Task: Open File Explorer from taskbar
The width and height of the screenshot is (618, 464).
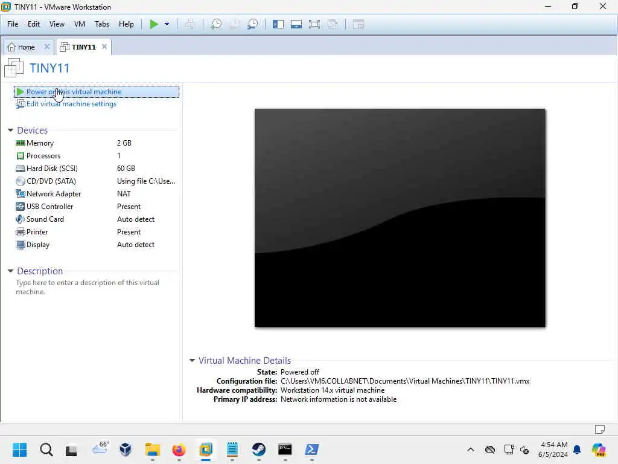Action: pyautogui.click(x=152, y=449)
